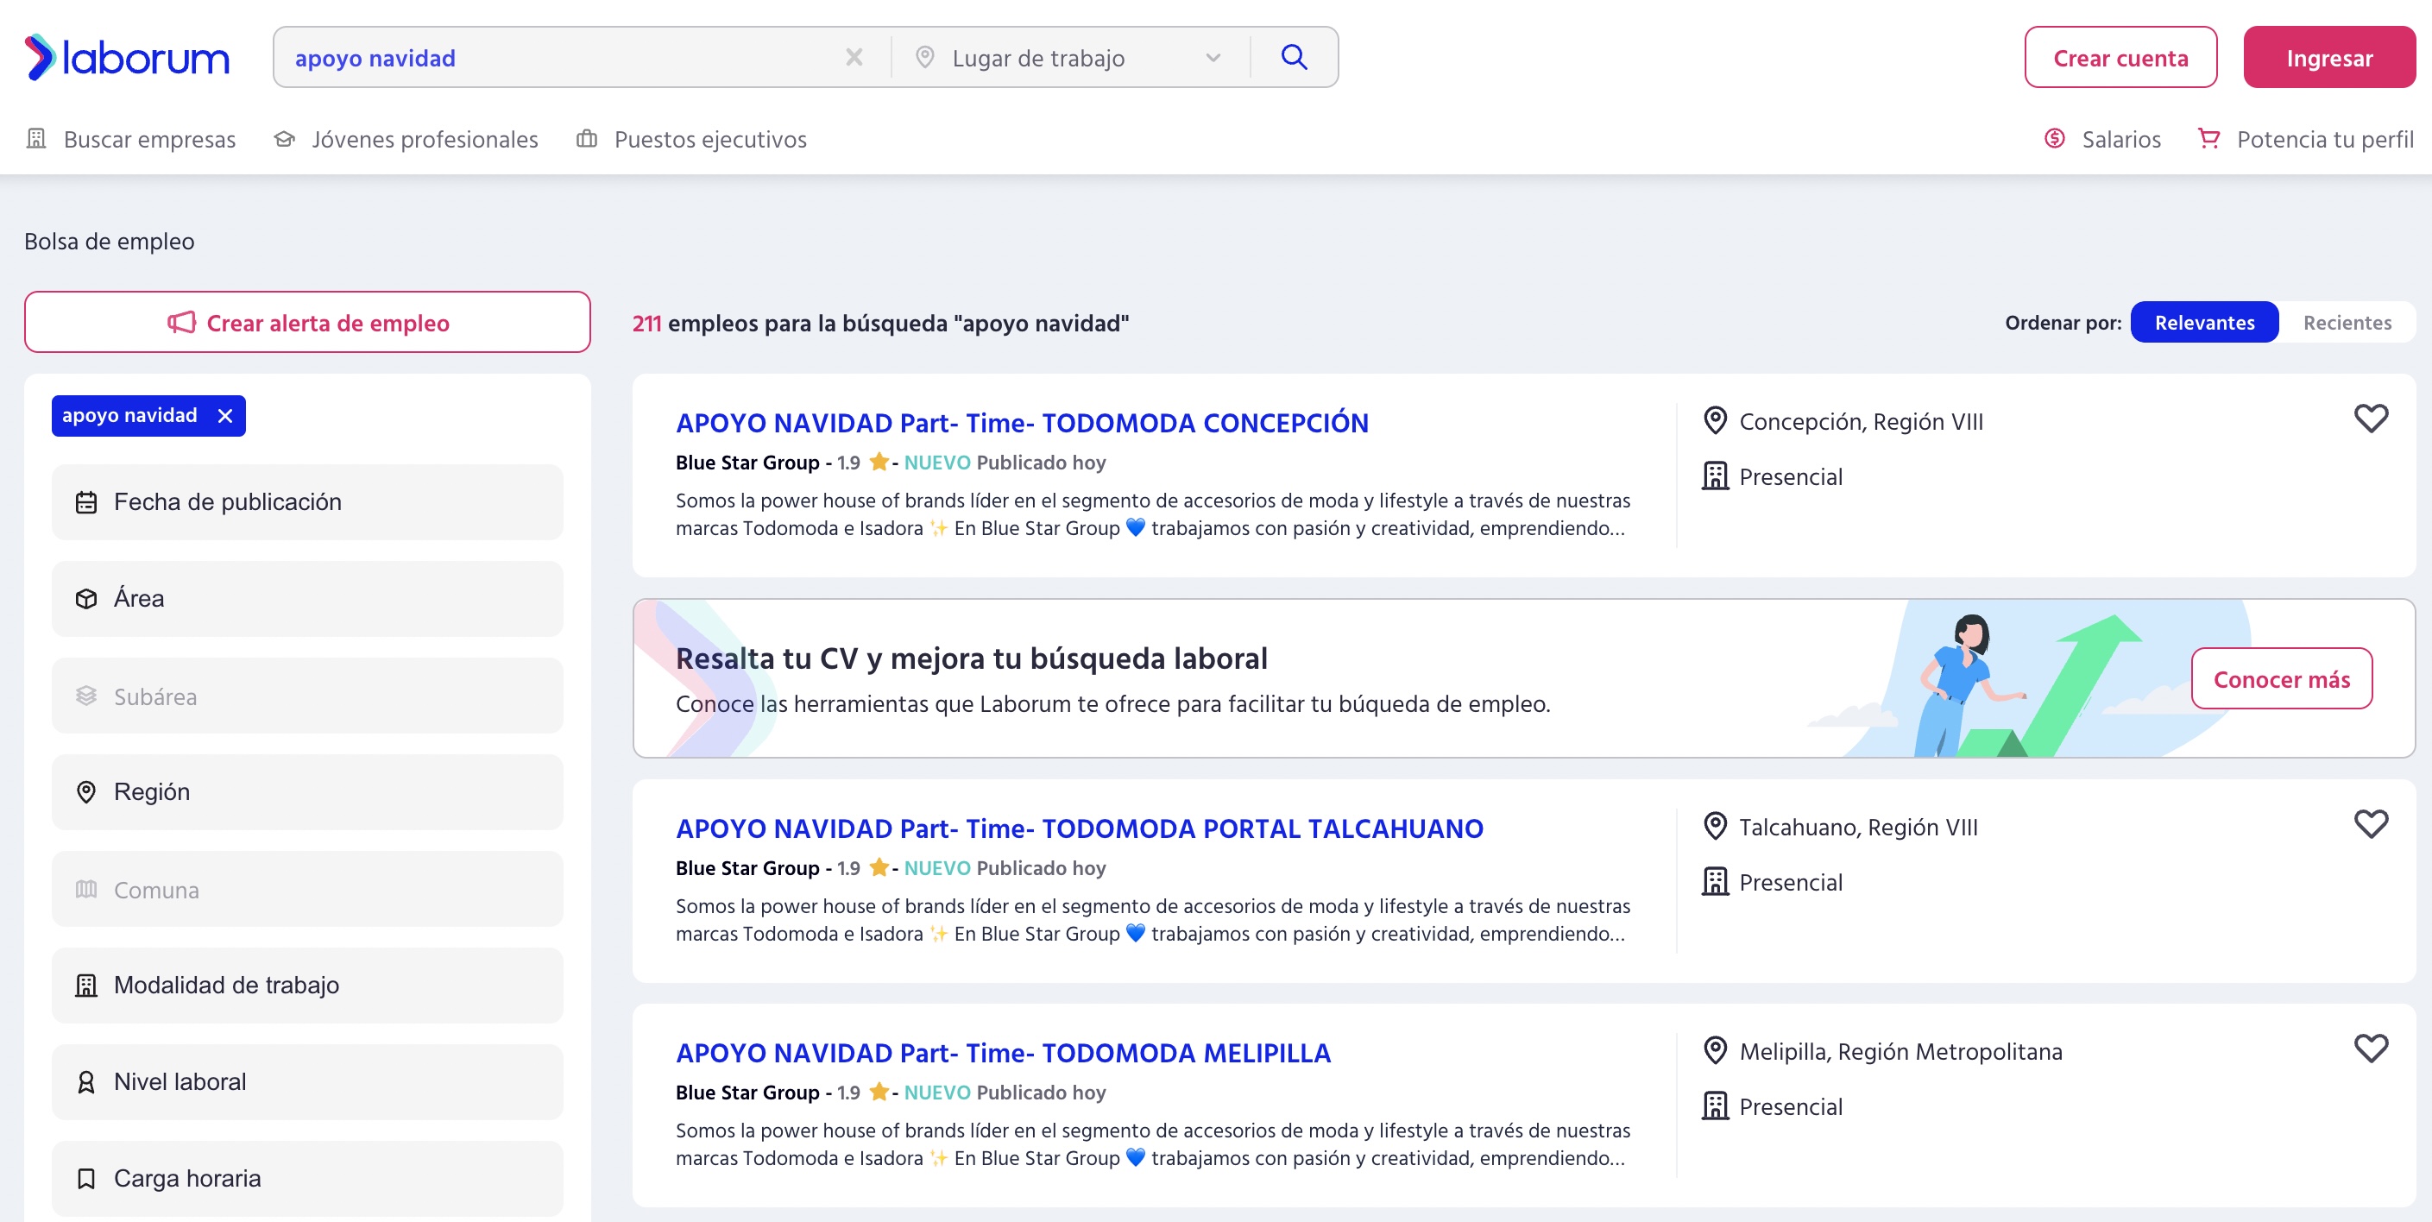
Task: Clear the search field with the X icon
Action: [854, 58]
